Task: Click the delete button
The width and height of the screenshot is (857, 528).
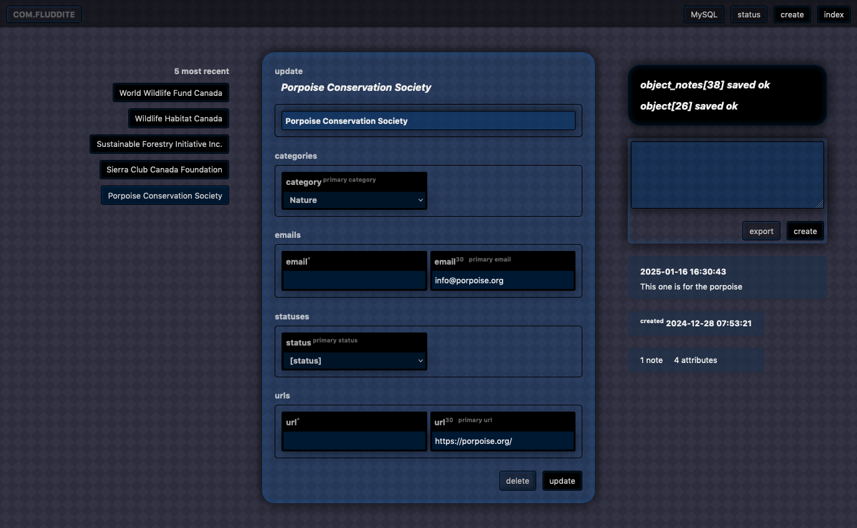Action: [518, 481]
